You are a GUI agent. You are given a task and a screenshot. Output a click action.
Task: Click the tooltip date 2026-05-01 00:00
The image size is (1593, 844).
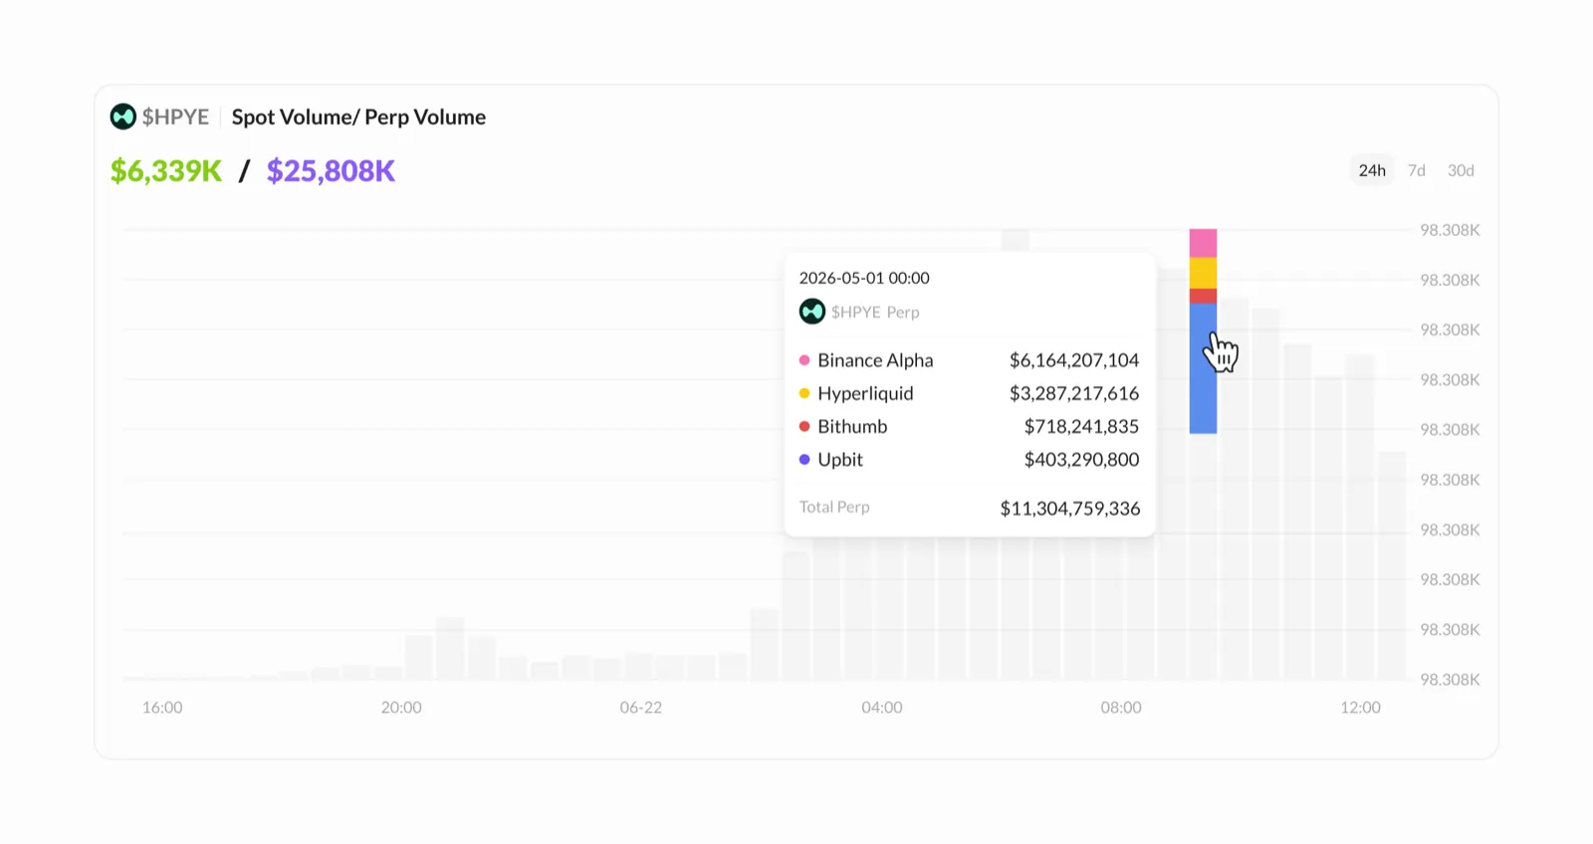point(864,278)
